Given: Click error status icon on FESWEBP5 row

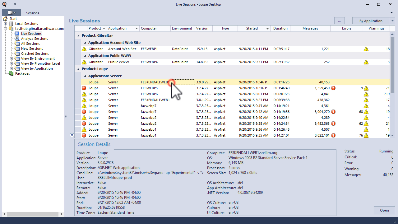Looking at the screenshot, I should (x=84, y=88).
